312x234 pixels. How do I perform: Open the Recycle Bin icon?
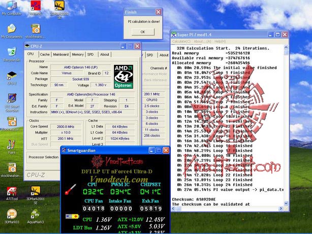point(12,54)
